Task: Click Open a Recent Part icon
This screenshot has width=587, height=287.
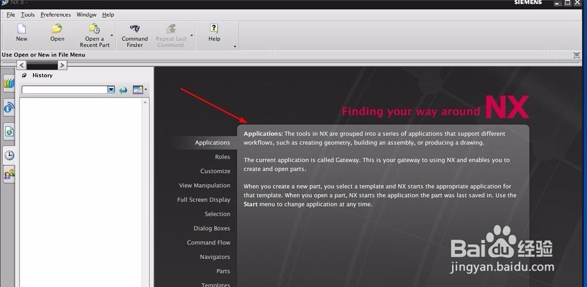Action: pyautogui.click(x=95, y=29)
